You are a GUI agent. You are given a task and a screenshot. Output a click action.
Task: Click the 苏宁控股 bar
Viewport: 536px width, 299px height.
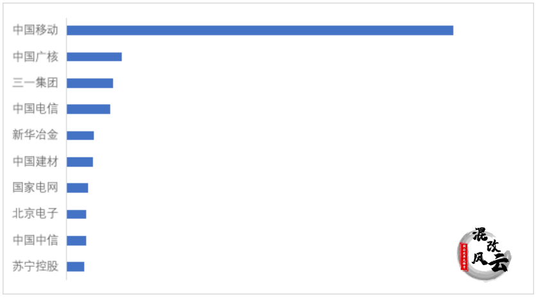tap(76, 266)
